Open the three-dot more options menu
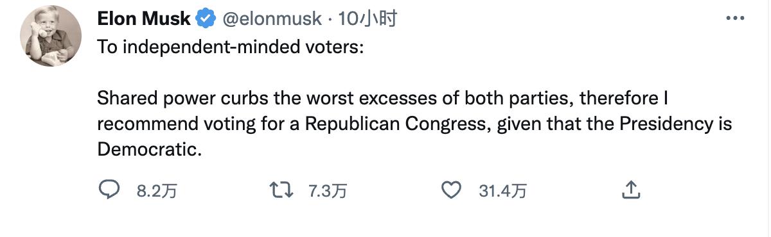 734,19
